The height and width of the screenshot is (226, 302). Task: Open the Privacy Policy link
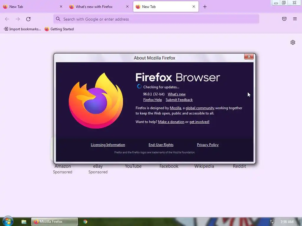pyautogui.click(x=208, y=145)
